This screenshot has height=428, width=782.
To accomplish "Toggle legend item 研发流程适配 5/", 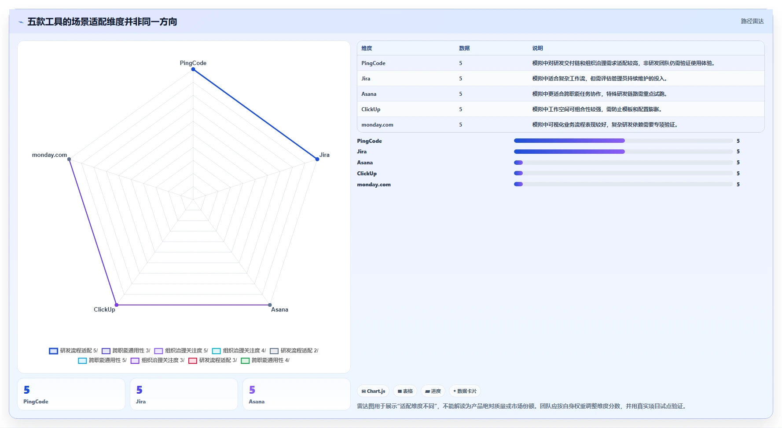I will [73, 351].
